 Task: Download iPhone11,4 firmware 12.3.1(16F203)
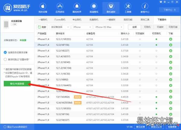click(x=171, y=39)
